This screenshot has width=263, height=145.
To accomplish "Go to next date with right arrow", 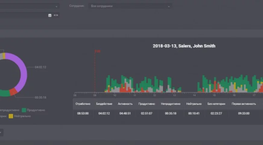I will [57, 15].
